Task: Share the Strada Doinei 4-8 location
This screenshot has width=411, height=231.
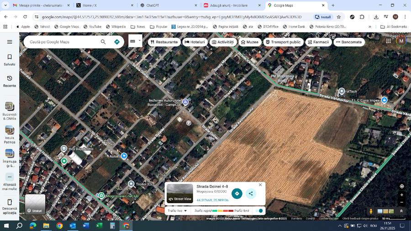Action: click(251, 194)
